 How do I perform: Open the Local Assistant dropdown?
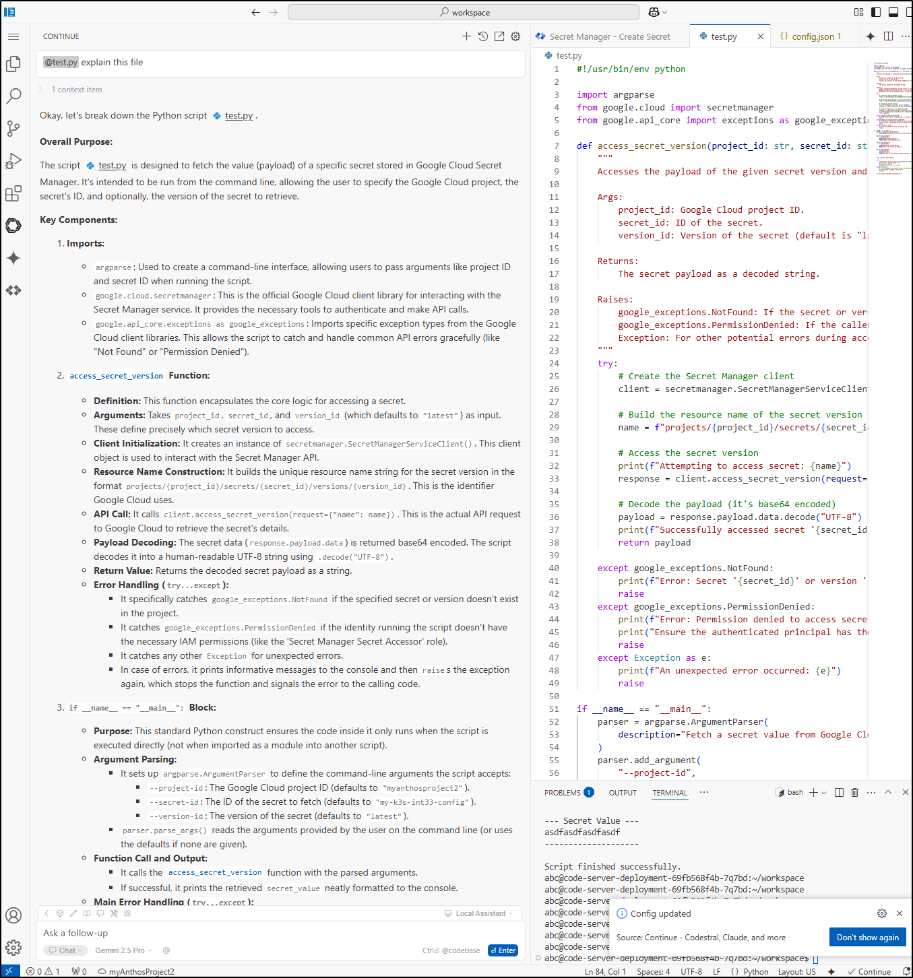tap(480, 913)
